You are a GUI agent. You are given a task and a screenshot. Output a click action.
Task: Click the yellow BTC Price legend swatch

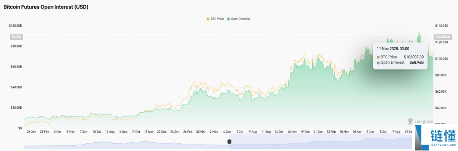click(x=208, y=19)
